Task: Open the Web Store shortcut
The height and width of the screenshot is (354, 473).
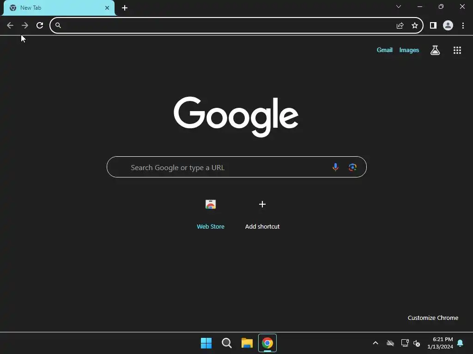Action: point(211,214)
